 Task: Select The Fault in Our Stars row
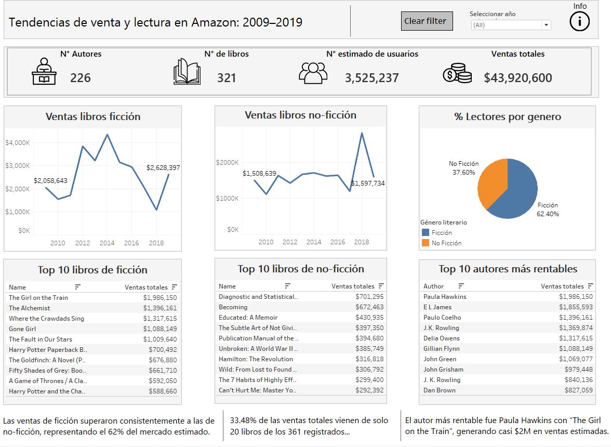(x=92, y=339)
